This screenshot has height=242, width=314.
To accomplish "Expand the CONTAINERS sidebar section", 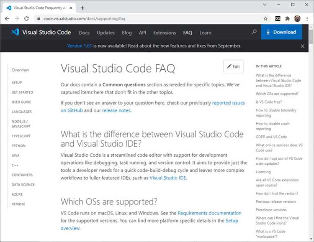I will pos(22,175).
